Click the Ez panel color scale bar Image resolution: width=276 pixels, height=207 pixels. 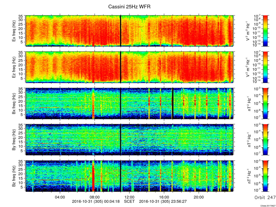click(x=265, y=67)
